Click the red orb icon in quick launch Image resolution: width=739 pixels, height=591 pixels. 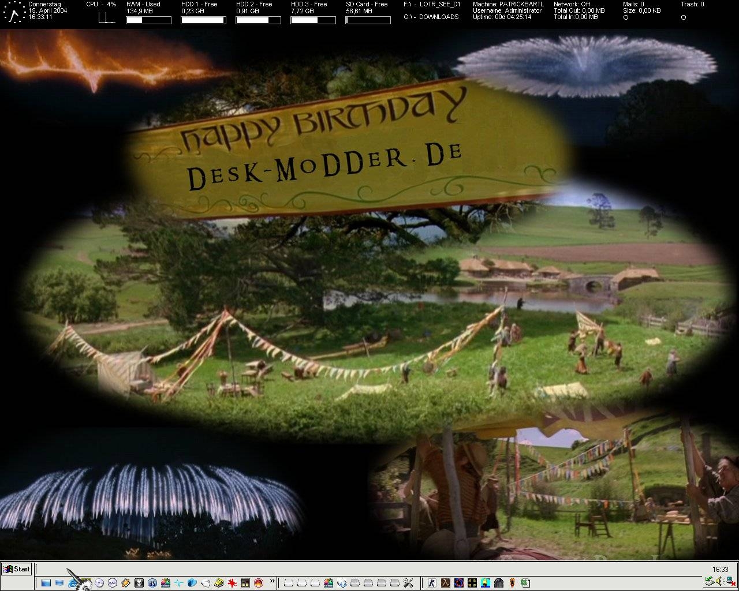pyautogui.click(x=258, y=583)
